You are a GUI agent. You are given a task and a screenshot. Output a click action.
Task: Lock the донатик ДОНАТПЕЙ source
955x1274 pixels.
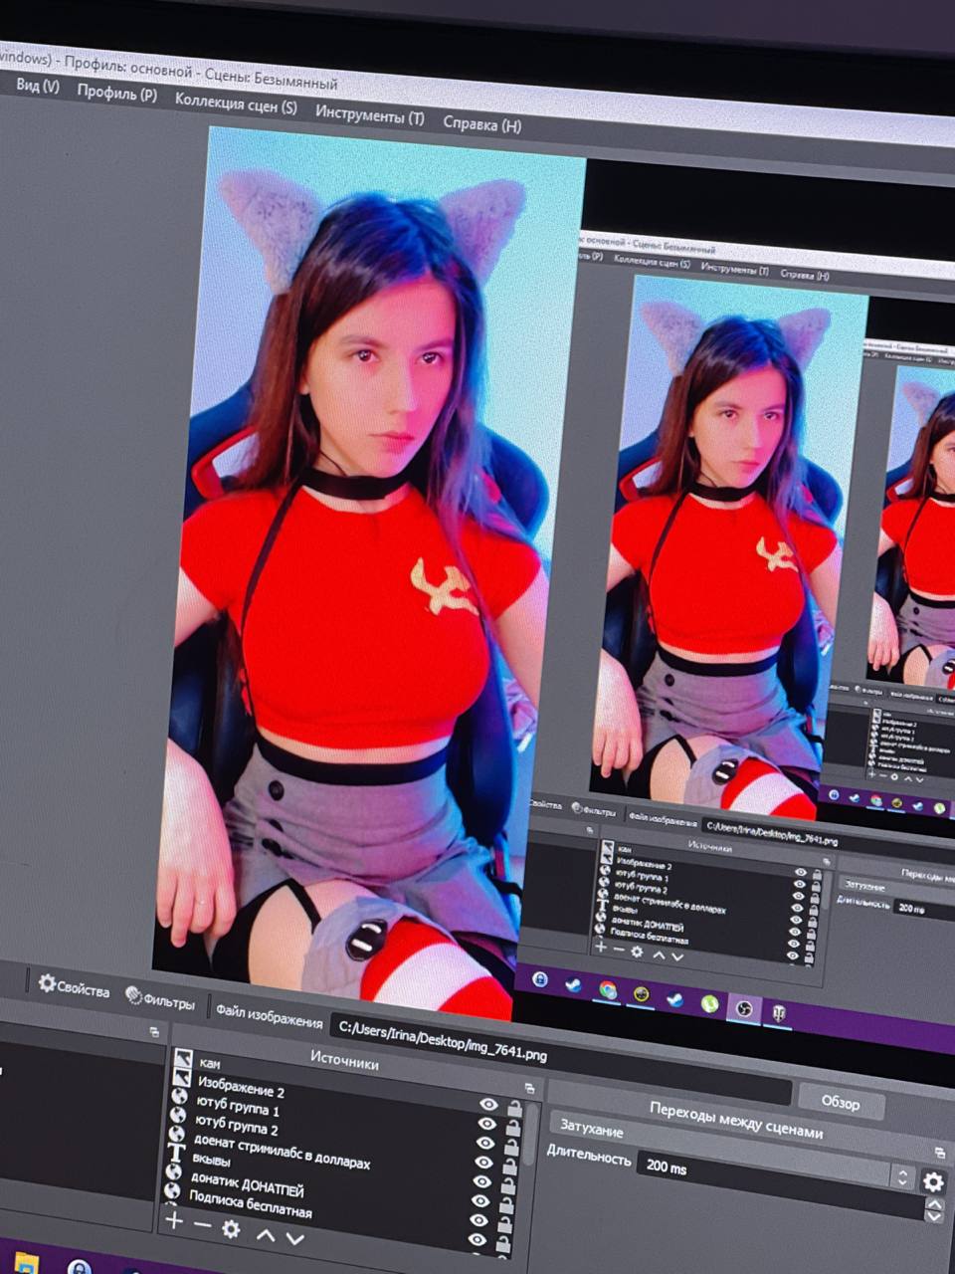(x=507, y=1224)
